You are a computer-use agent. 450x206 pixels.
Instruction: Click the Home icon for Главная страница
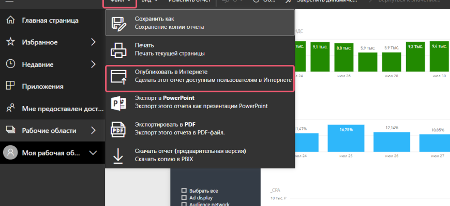coord(10,20)
